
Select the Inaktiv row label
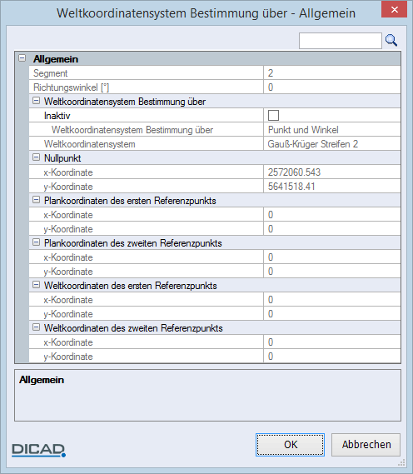point(57,116)
